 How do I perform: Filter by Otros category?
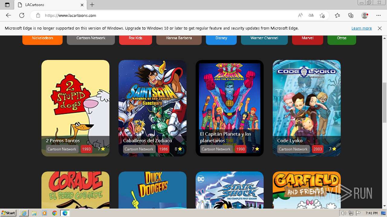[342, 40]
